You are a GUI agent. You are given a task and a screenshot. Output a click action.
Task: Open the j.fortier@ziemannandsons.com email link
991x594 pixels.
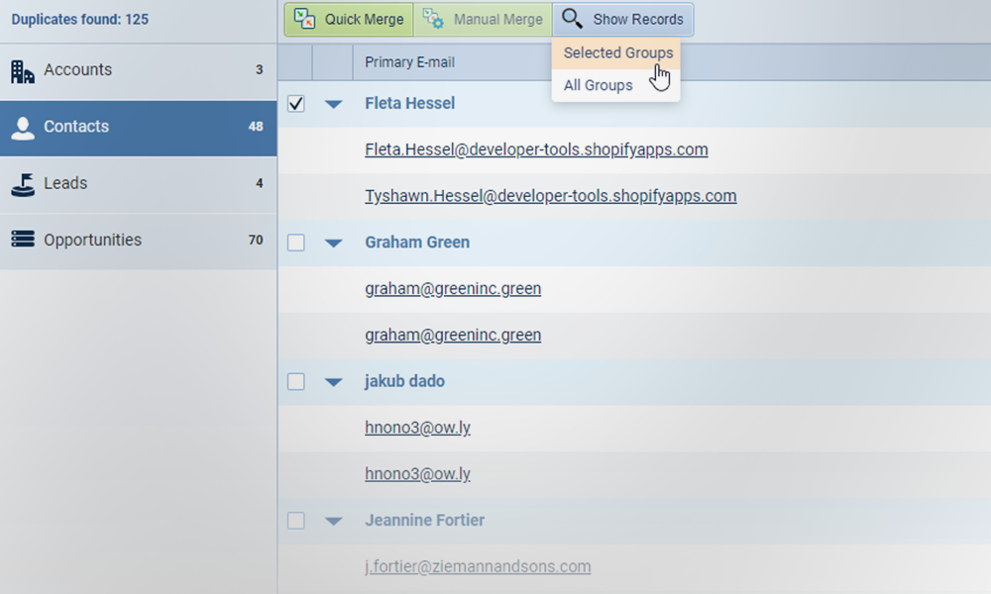point(478,567)
